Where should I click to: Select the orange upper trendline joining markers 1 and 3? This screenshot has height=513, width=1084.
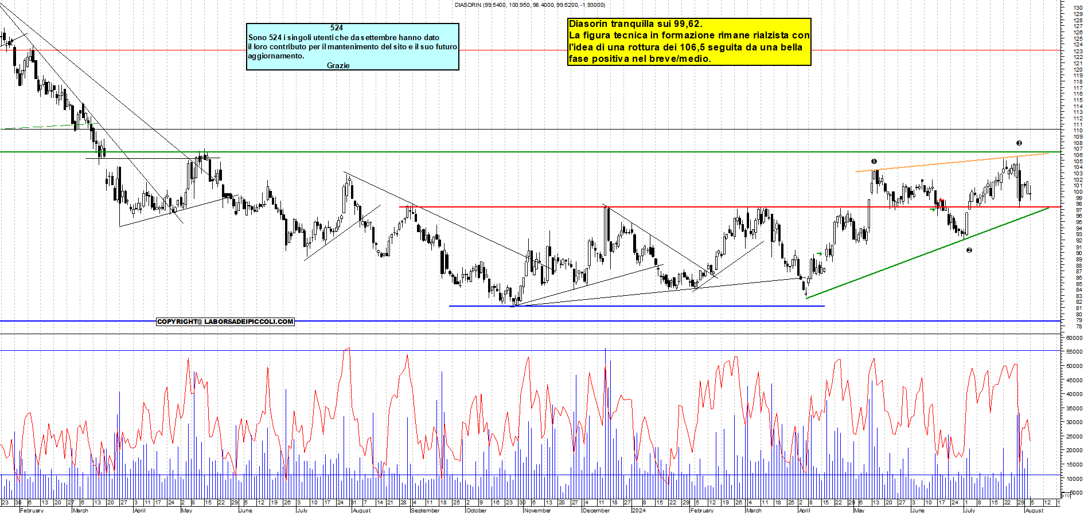(x=952, y=163)
